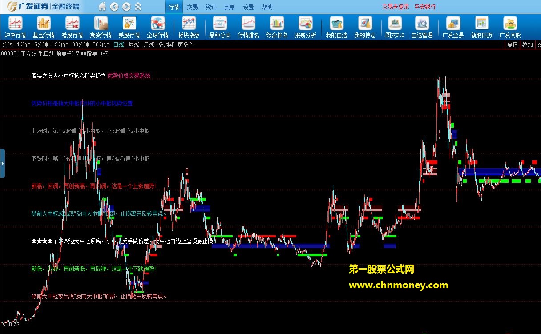Open 报表分析 report analysis
The width and height of the screenshot is (541, 334).
pyautogui.click(x=306, y=27)
